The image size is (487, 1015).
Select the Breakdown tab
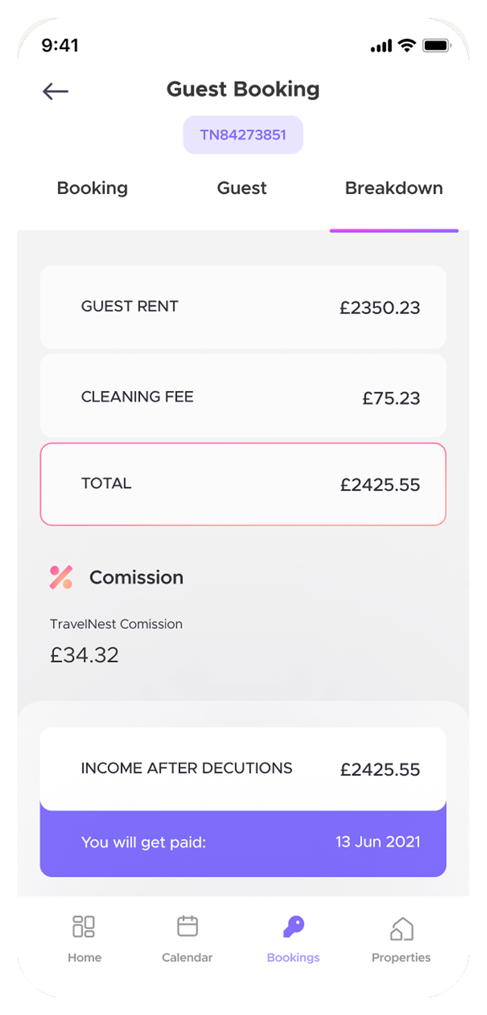click(x=394, y=188)
